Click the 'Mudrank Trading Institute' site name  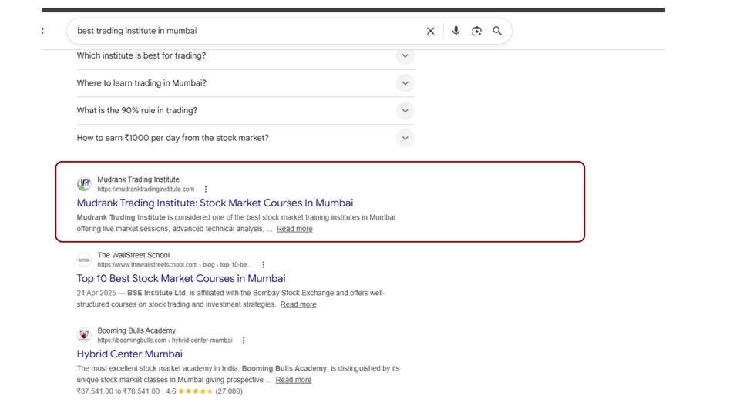click(x=138, y=179)
